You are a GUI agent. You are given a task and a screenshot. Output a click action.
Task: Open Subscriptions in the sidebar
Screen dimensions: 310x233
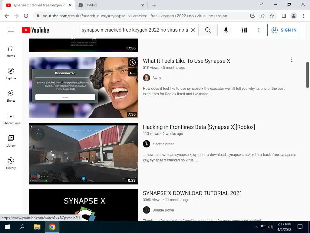click(11, 119)
